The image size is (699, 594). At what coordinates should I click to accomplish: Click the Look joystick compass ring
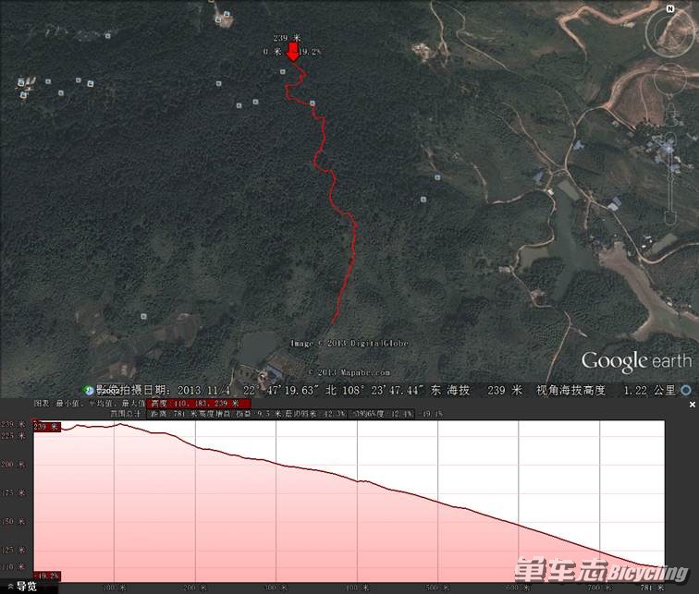(670, 32)
